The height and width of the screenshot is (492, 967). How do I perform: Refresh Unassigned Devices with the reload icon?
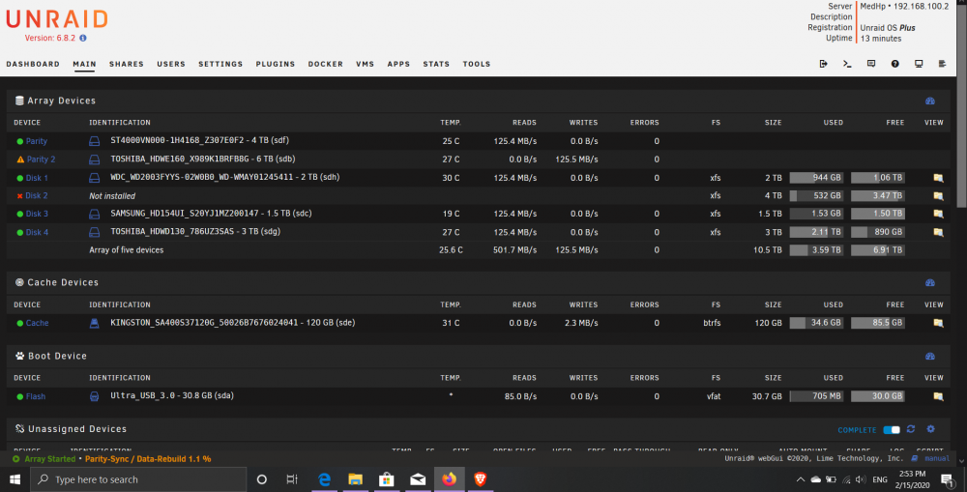pyautogui.click(x=911, y=429)
